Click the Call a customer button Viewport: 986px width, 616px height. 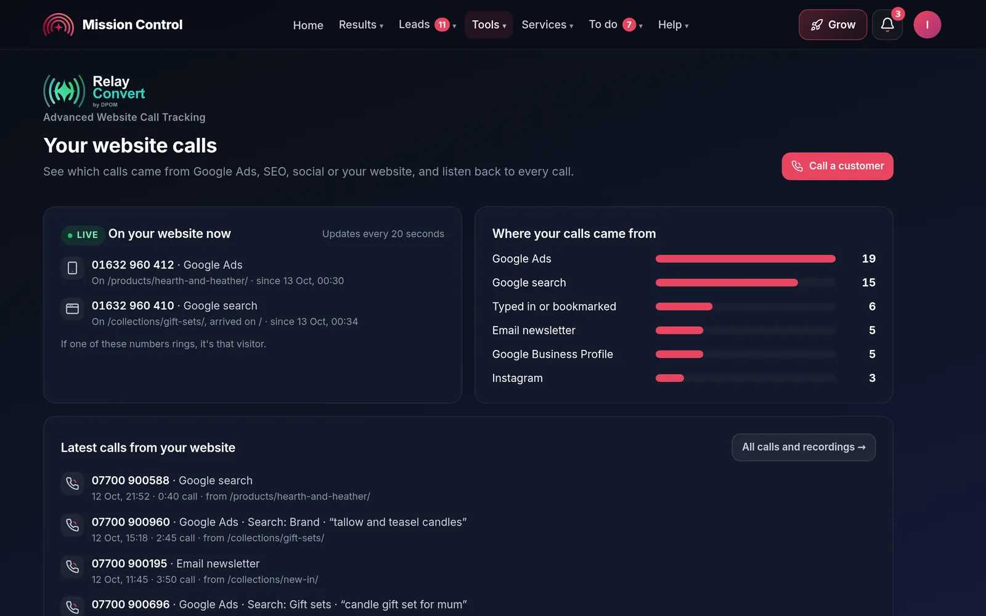[x=837, y=166]
